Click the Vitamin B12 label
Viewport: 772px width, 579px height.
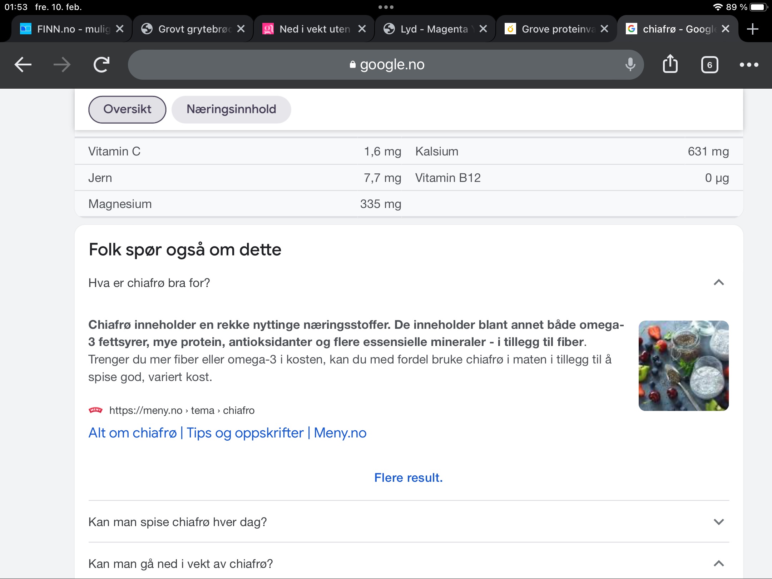(448, 178)
